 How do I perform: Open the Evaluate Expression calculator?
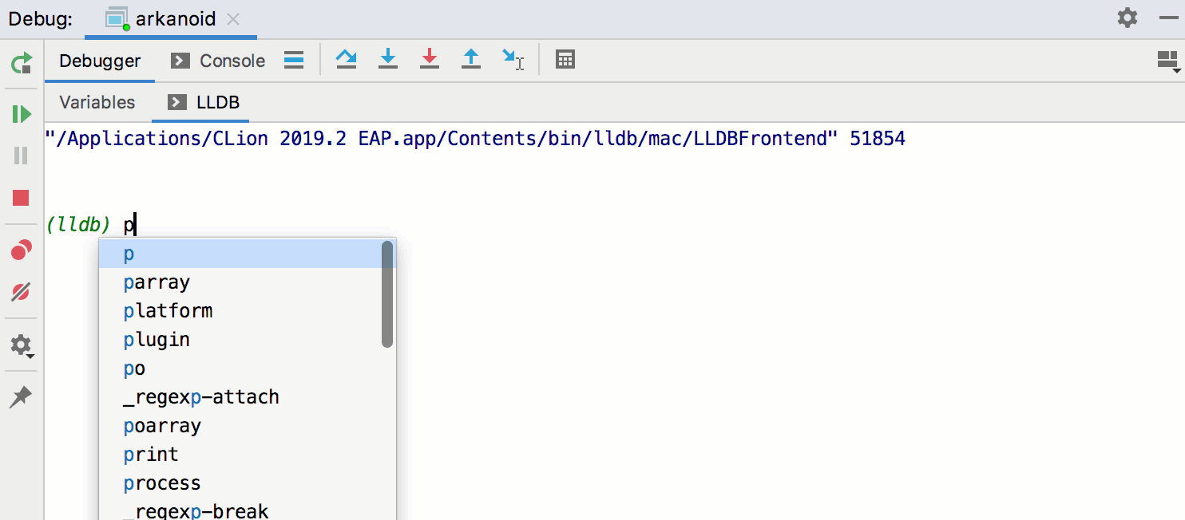565,59
